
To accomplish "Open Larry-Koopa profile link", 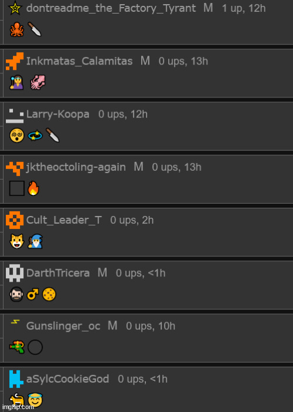I will click(57, 114).
